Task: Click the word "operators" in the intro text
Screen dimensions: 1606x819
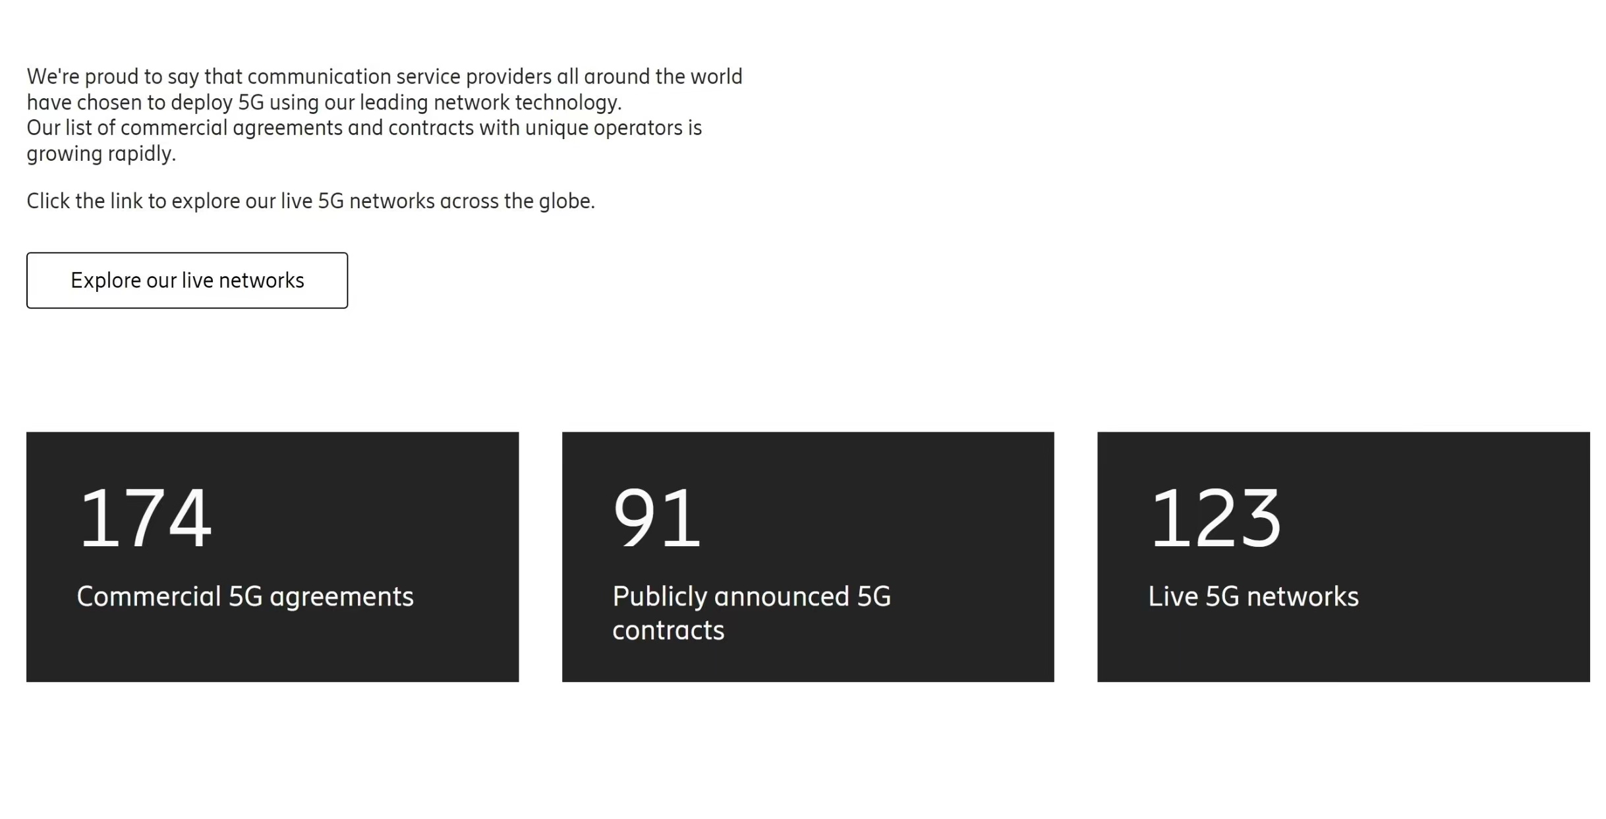Action: click(637, 128)
